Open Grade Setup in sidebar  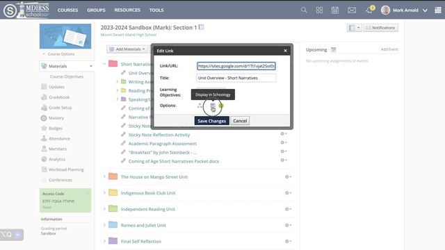pyautogui.click(x=60, y=108)
